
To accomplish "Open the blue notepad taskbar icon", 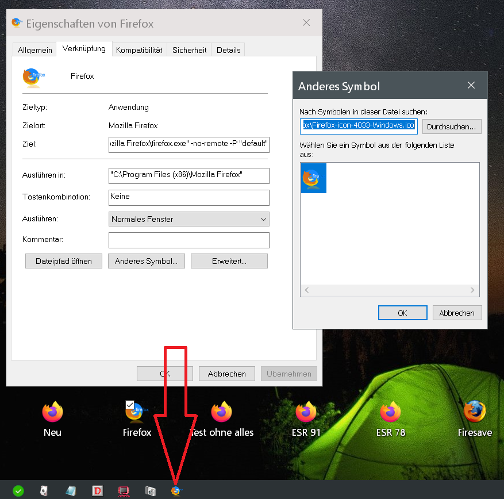I will click(x=71, y=490).
